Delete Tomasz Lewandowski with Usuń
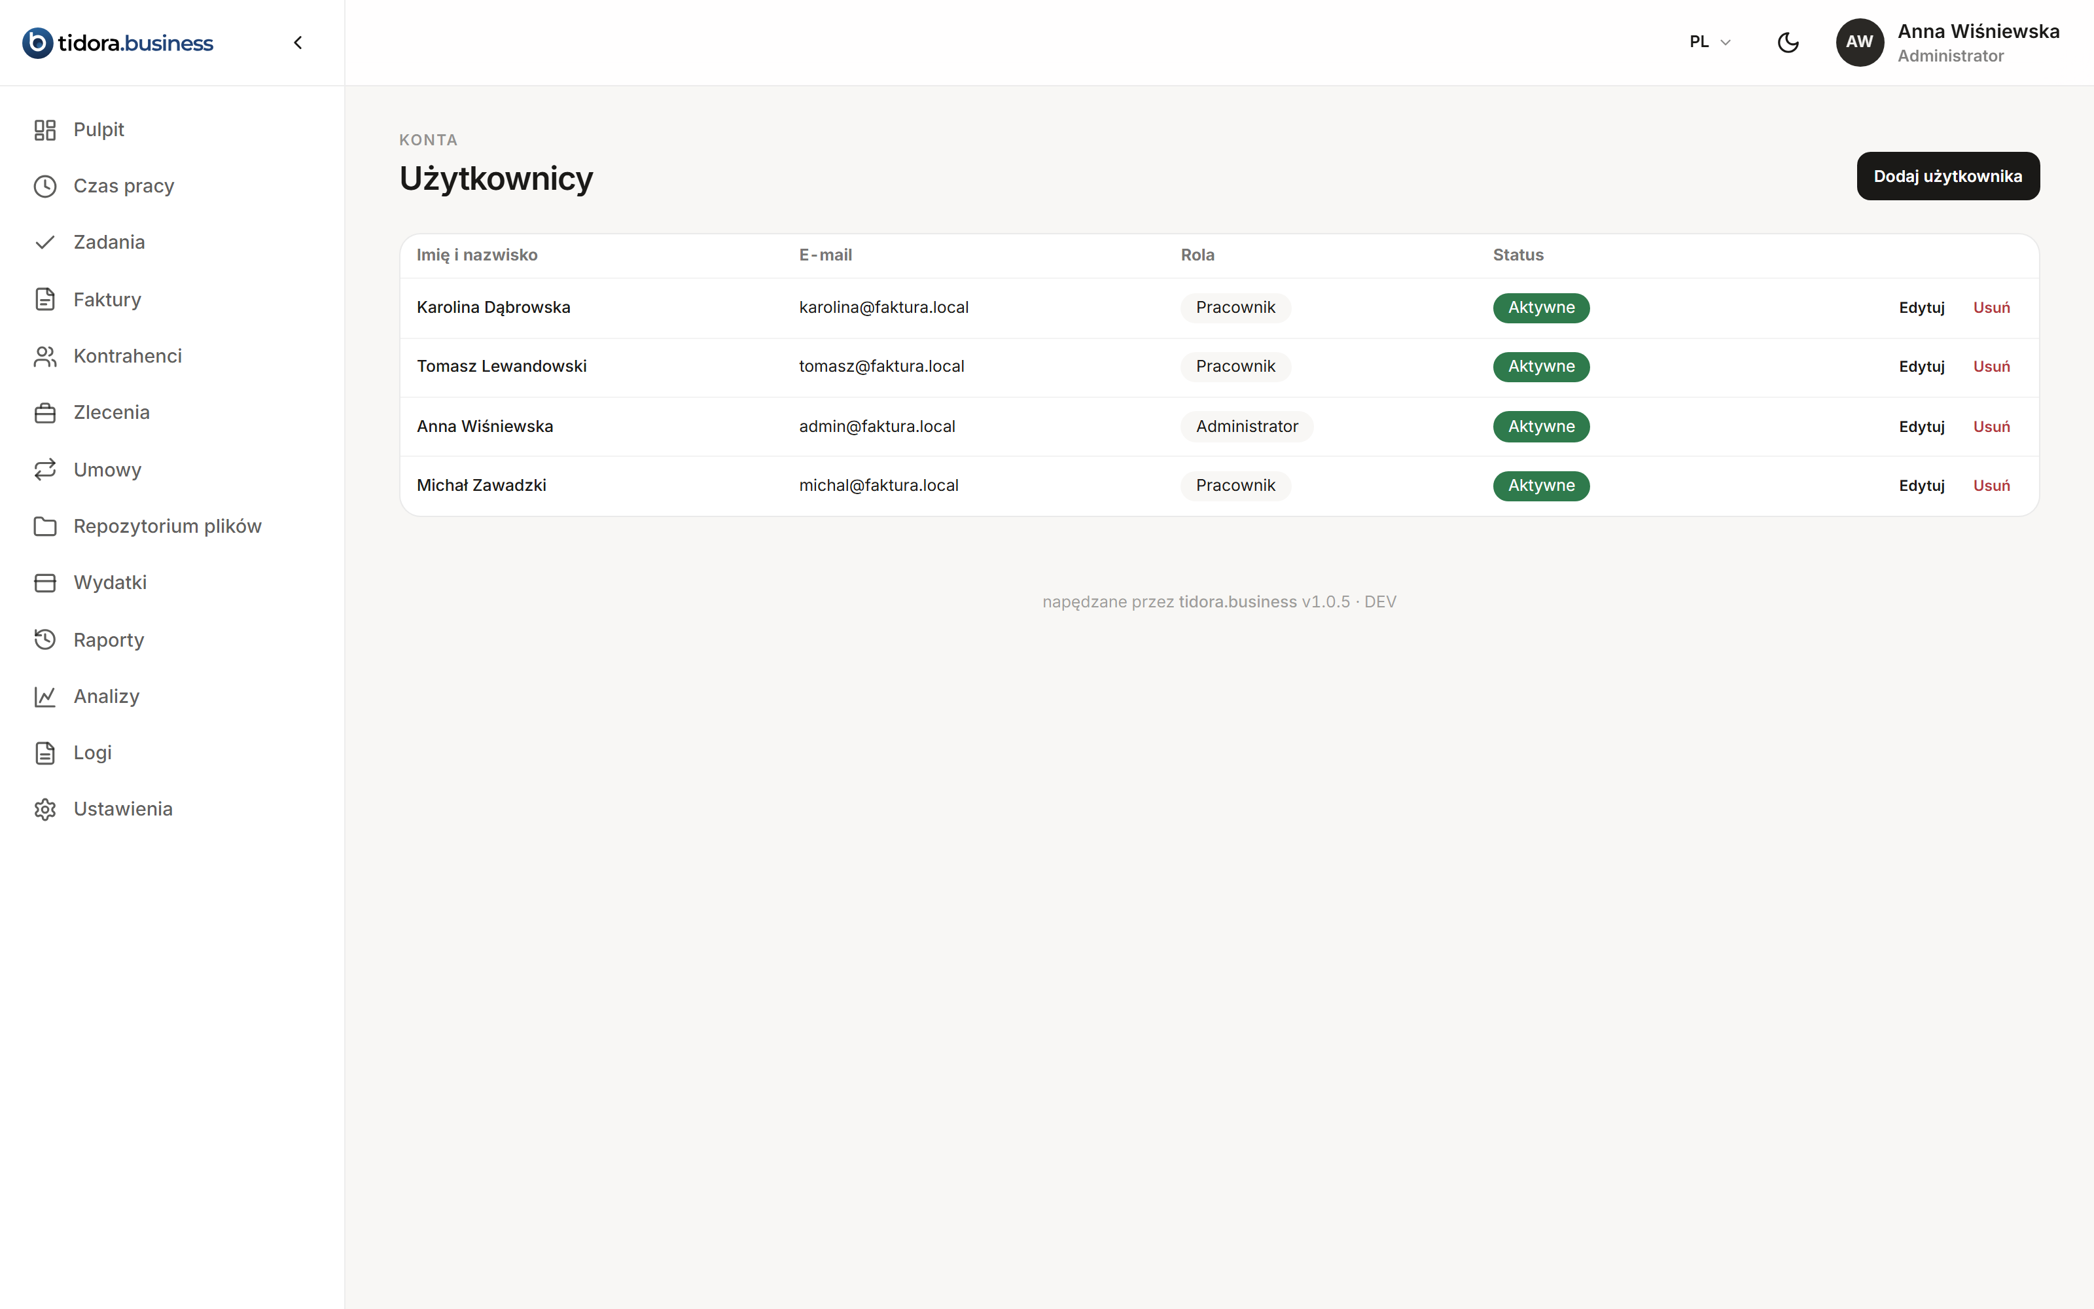2094x1309 pixels. tap(1991, 367)
